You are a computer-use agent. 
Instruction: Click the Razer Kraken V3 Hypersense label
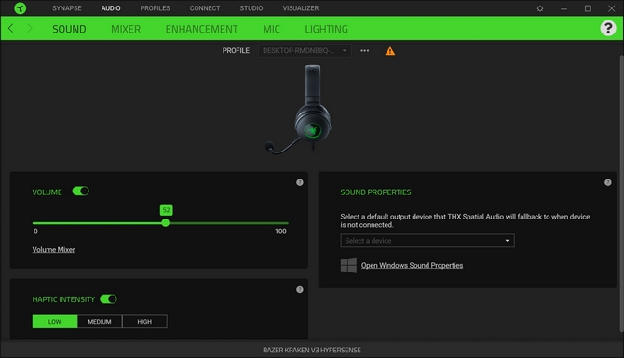pyautogui.click(x=312, y=350)
